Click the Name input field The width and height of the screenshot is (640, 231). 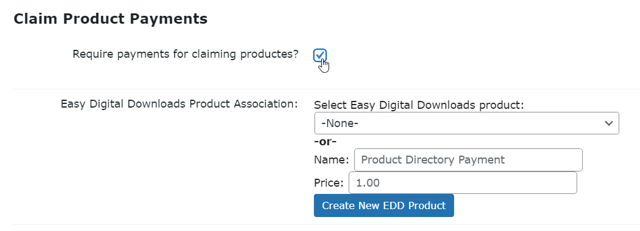pos(468,160)
